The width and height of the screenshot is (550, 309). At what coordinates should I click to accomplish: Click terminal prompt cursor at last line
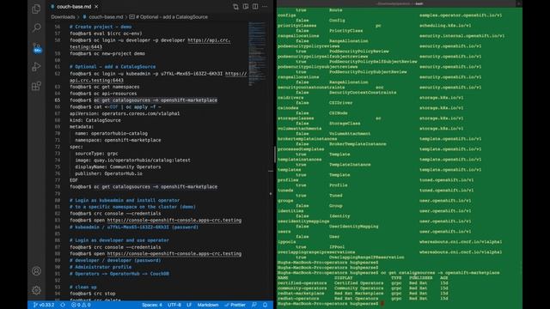coord(382,303)
